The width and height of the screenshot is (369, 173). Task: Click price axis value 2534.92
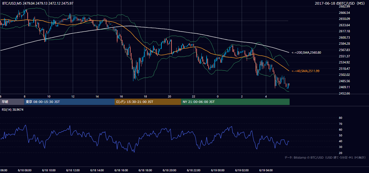pyautogui.click(x=344, y=62)
